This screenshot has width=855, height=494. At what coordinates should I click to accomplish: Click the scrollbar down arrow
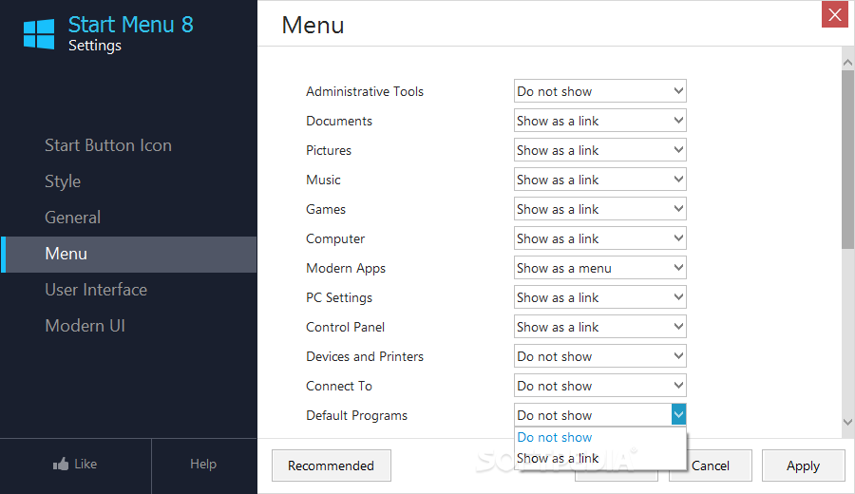pyautogui.click(x=847, y=422)
